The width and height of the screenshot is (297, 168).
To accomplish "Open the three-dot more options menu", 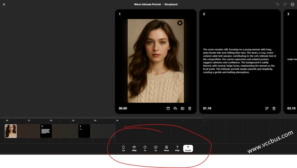I will point(292,4).
